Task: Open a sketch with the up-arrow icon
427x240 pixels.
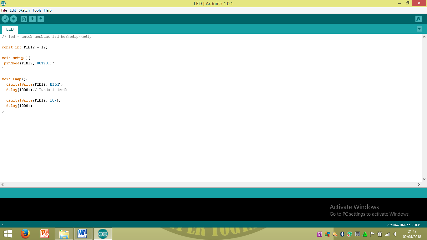Action: (32, 19)
